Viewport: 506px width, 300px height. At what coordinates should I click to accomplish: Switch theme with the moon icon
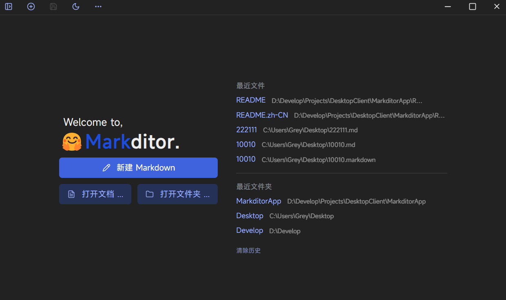(76, 7)
